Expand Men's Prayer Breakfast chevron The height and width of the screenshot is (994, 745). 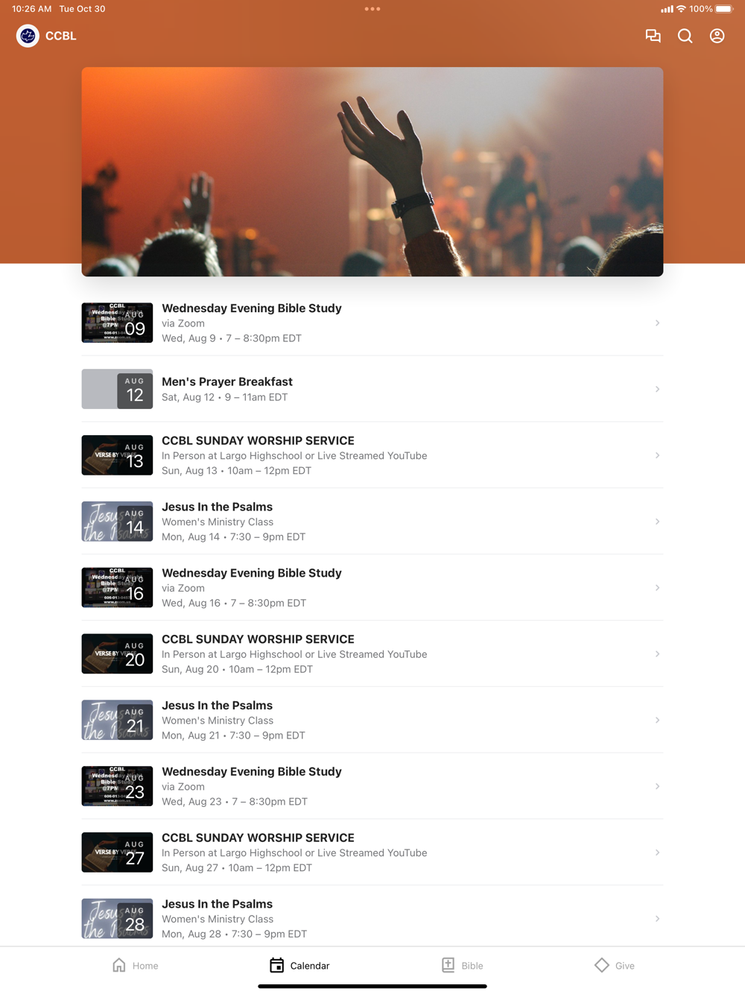coord(657,389)
